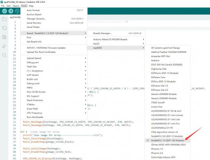The width and height of the screenshot is (210, 160).
Task: Open Serial Monitor from the menu
Action: point(54,23)
